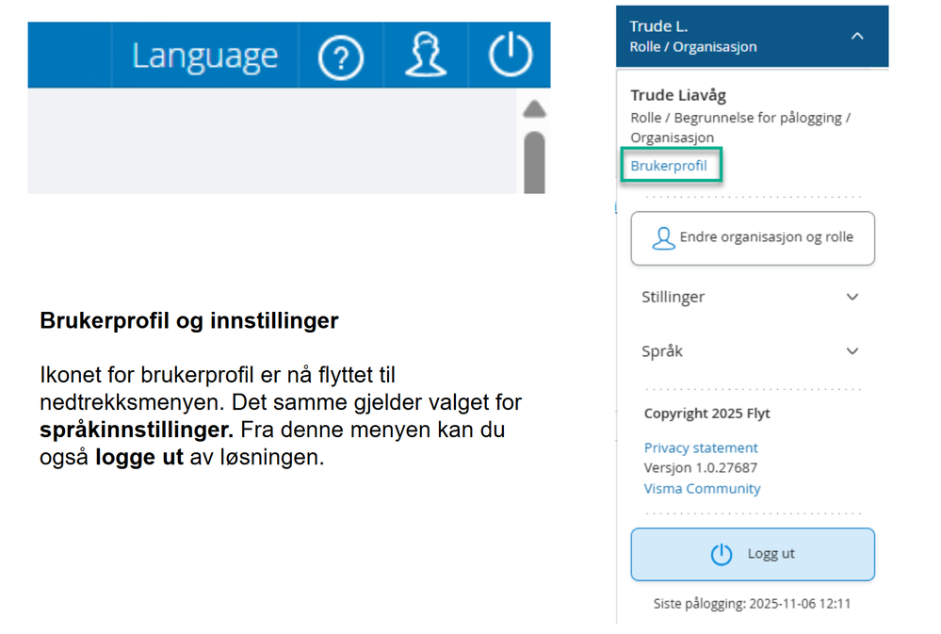This screenshot has width=941, height=634.
Task: Select the user profile icon beside Language
Action: point(425,55)
